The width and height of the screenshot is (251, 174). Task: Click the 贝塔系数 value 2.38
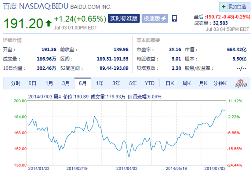pos(176,68)
